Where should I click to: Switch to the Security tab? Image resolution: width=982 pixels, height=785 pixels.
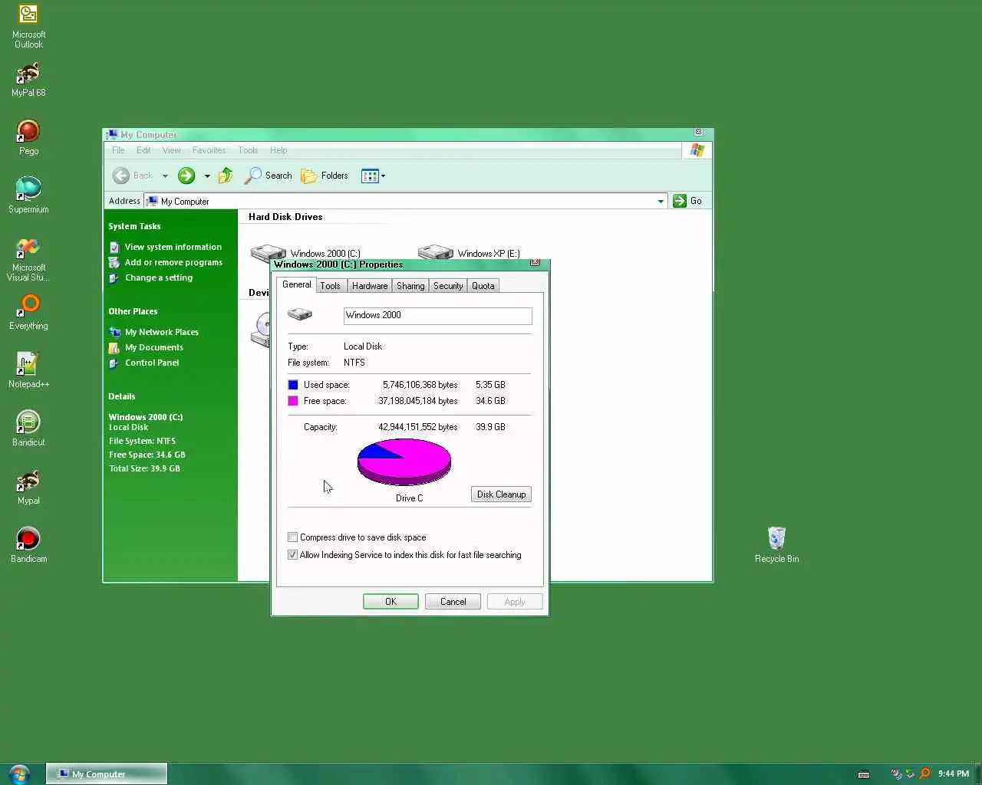tap(448, 286)
